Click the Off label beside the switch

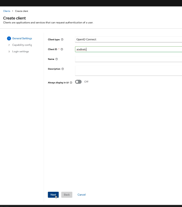86,82
